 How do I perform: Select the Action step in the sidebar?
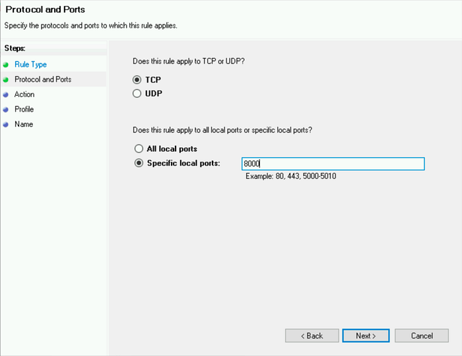pyautogui.click(x=24, y=94)
